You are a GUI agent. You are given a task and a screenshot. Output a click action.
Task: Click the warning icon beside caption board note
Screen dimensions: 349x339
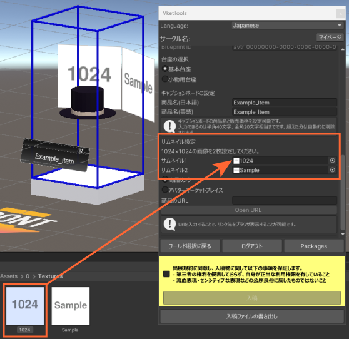(x=170, y=126)
